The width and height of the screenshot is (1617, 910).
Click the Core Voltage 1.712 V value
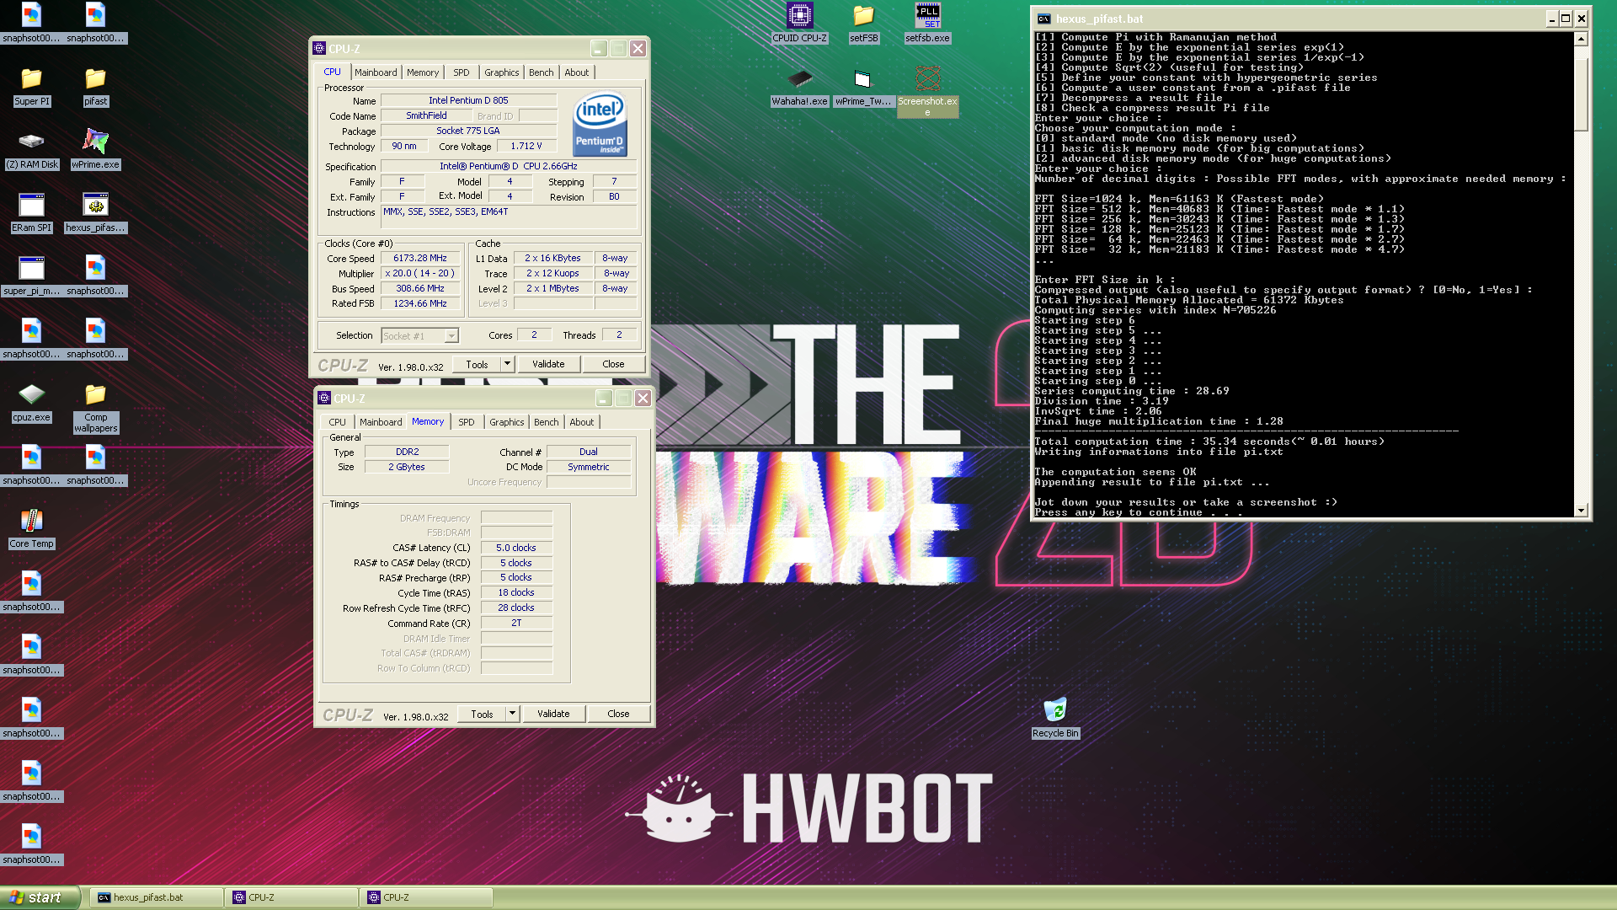(x=526, y=146)
